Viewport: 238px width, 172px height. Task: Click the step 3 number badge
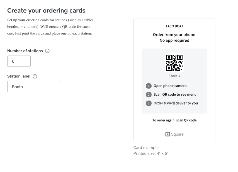click(x=149, y=103)
